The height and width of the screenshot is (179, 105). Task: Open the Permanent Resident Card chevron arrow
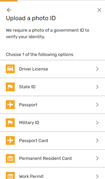pos(97,158)
